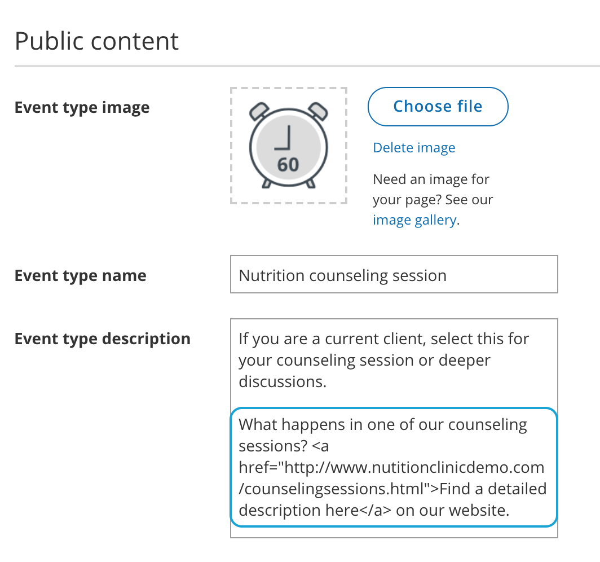Click the 'Event type description' label

(103, 339)
